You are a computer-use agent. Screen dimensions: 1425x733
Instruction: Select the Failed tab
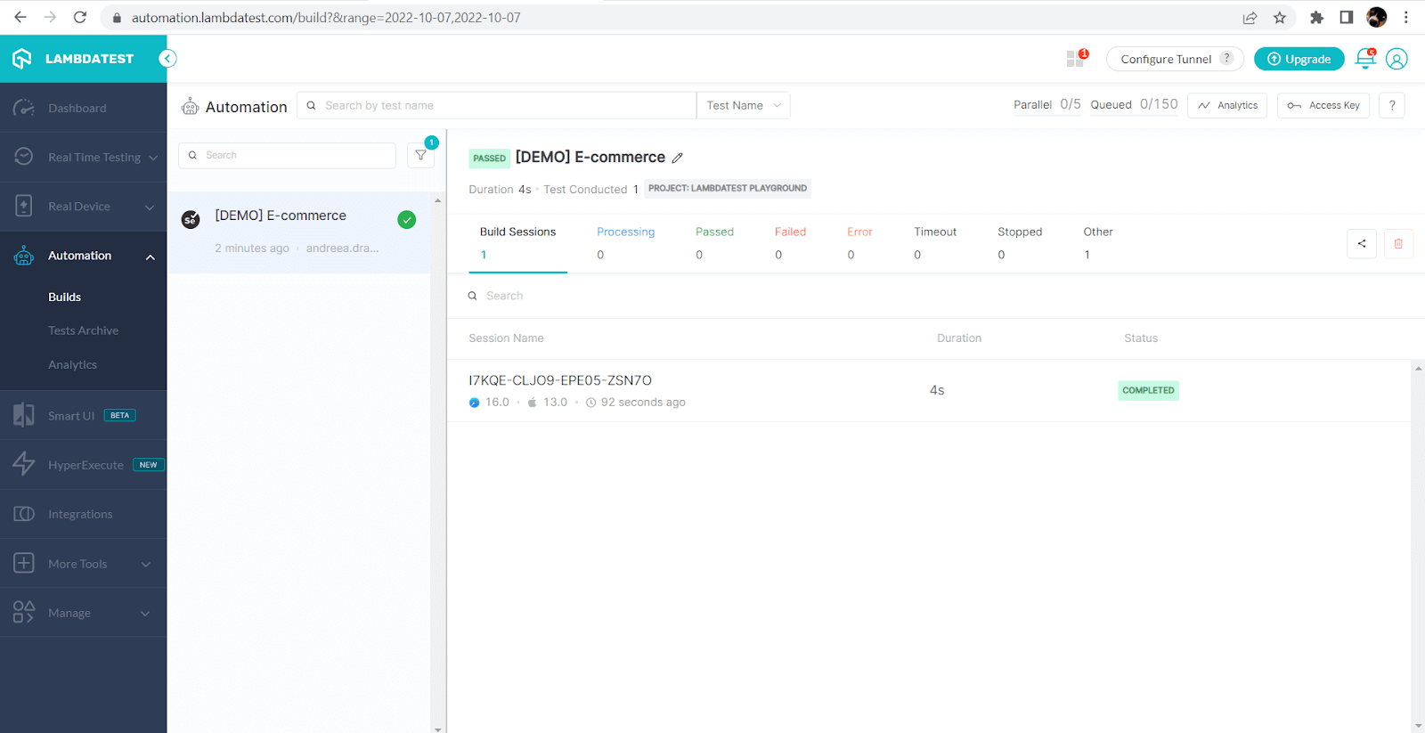point(790,243)
